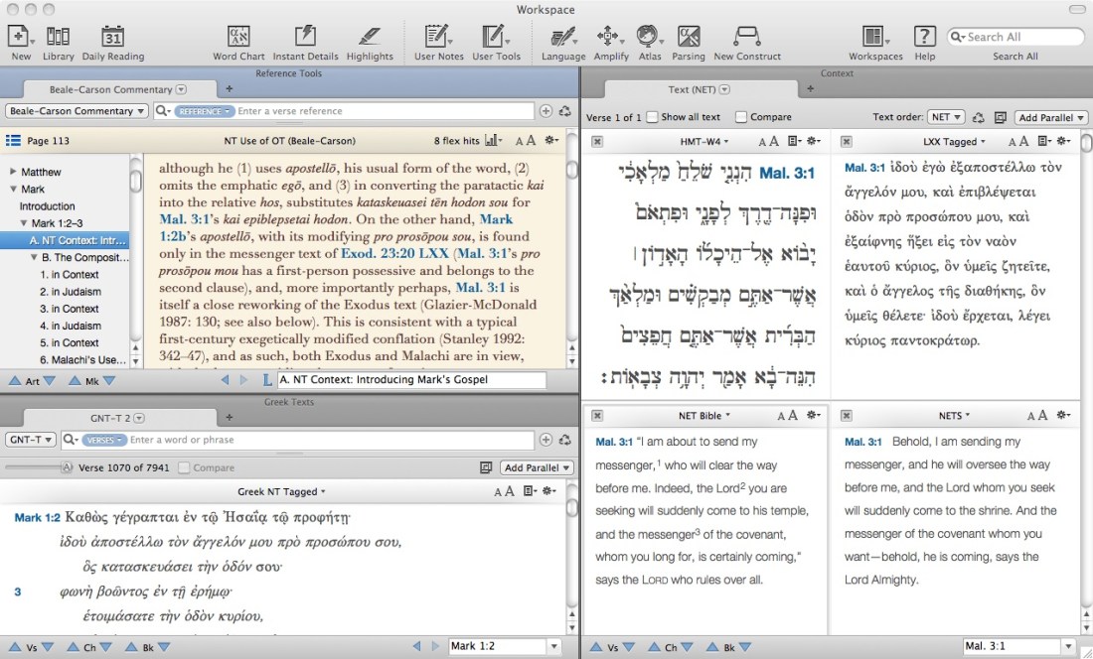Expand the Matthew tree item
The height and width of the screenshot is (659, 1093).
(13, 172)
